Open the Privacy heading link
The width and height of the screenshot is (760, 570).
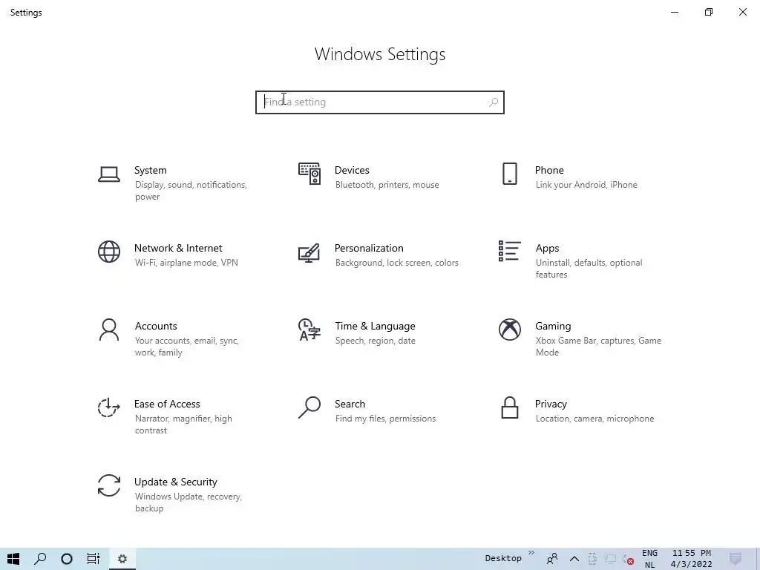551,404
